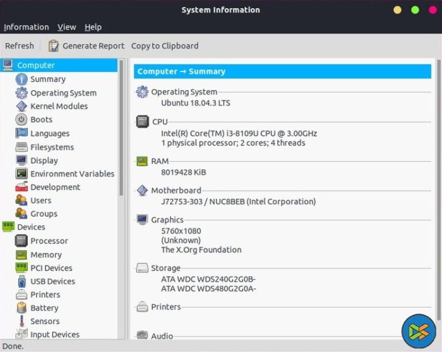Select the Boots power icon

21,119
